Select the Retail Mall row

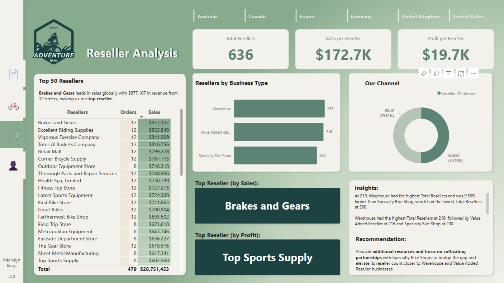tap(104, 152)
